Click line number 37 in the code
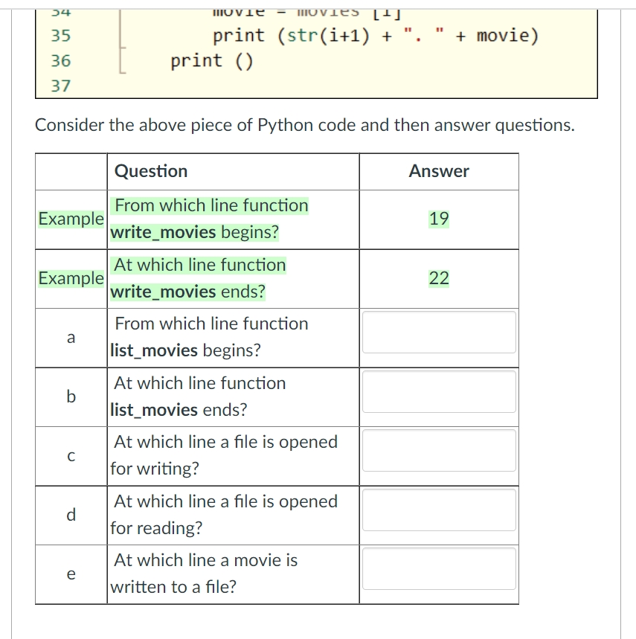 60,86
